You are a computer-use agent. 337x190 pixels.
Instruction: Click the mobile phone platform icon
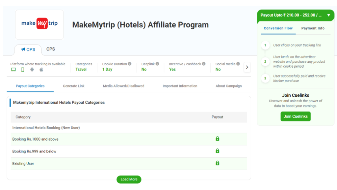point(23,70)
